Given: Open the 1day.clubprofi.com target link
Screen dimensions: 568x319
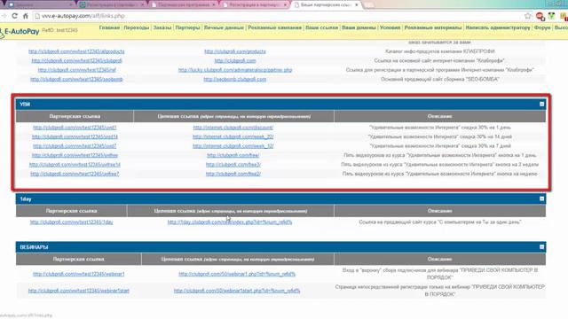Looking at the screenshot, I should click(230, 222).
